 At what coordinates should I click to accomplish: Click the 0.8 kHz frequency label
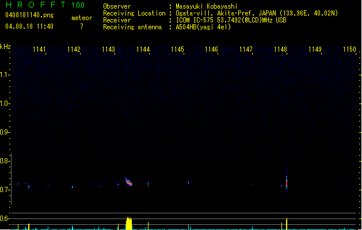coord(5,161)
